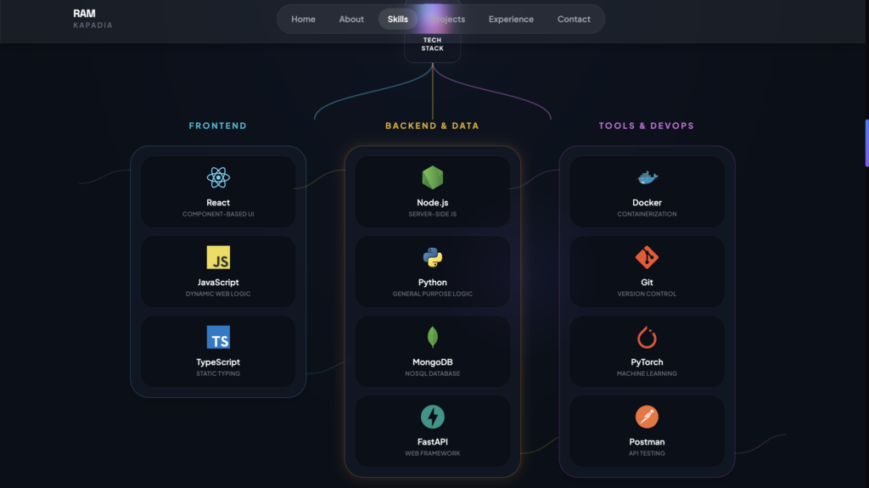
Task: Click the Python snake logo icon
Action: click(432, 257)
